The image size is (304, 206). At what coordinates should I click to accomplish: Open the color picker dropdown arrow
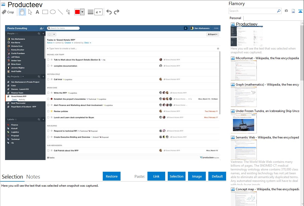[82, 12]
